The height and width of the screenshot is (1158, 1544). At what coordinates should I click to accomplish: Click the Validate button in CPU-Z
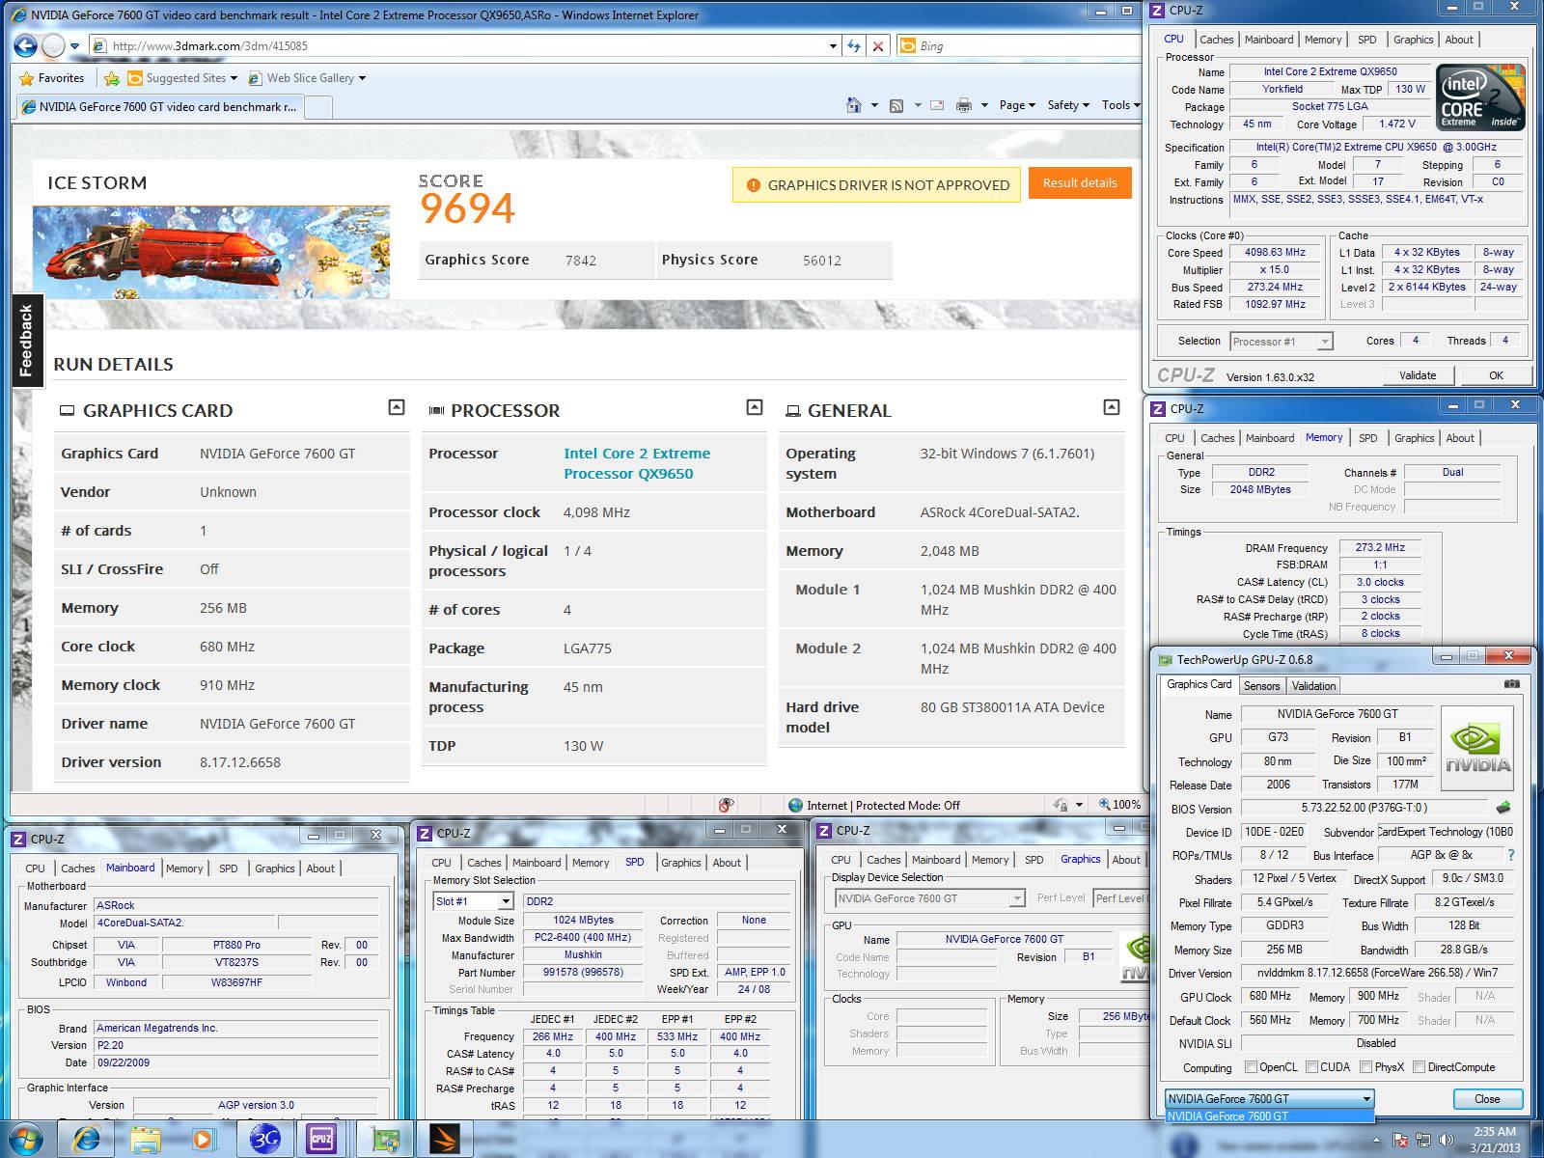(x=1417, y=375)
